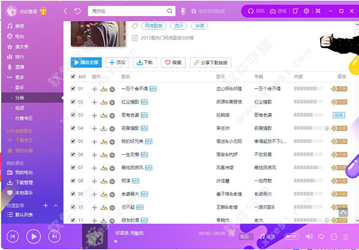
Task: Click the MV badge for 最炫民族风
Action: (x=149, y=168)
